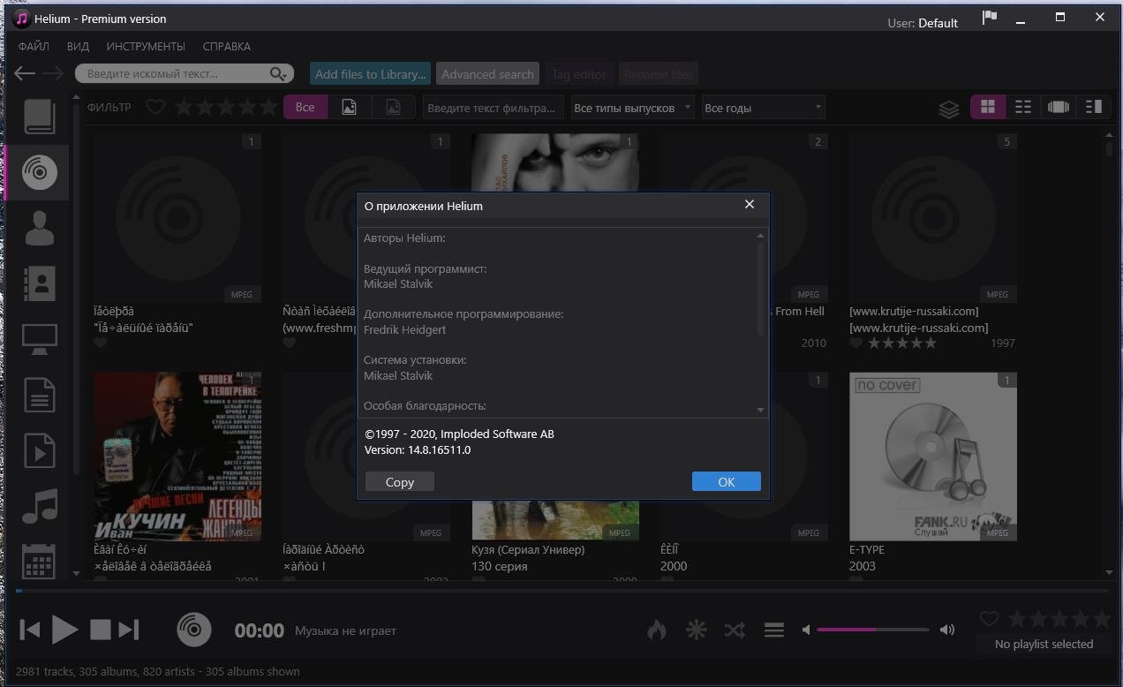This screenshot has width=1123, height=687.
Task: Open the Library book icon in sidebar
Action: pos(40,117)
